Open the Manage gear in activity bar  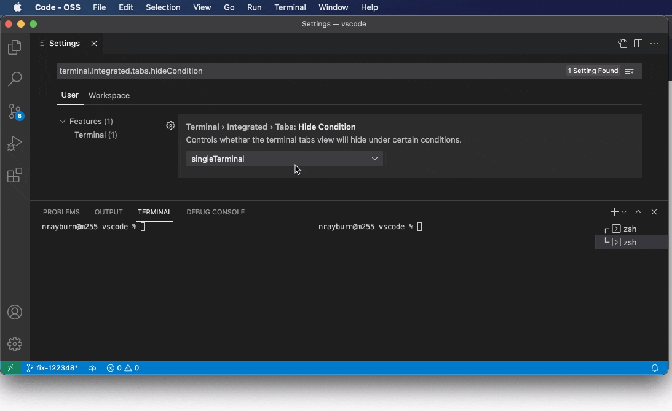coord(15,344)
